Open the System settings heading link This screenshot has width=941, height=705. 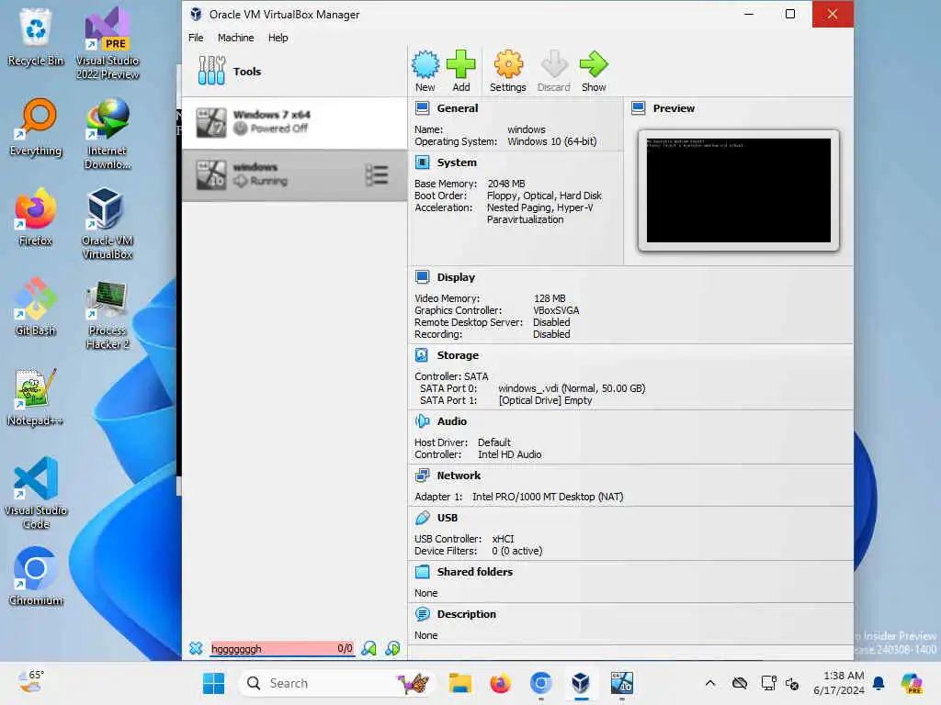point(457,162)
